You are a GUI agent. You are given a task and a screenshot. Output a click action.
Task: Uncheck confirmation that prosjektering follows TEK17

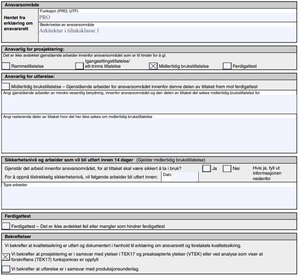coord(6,256)
